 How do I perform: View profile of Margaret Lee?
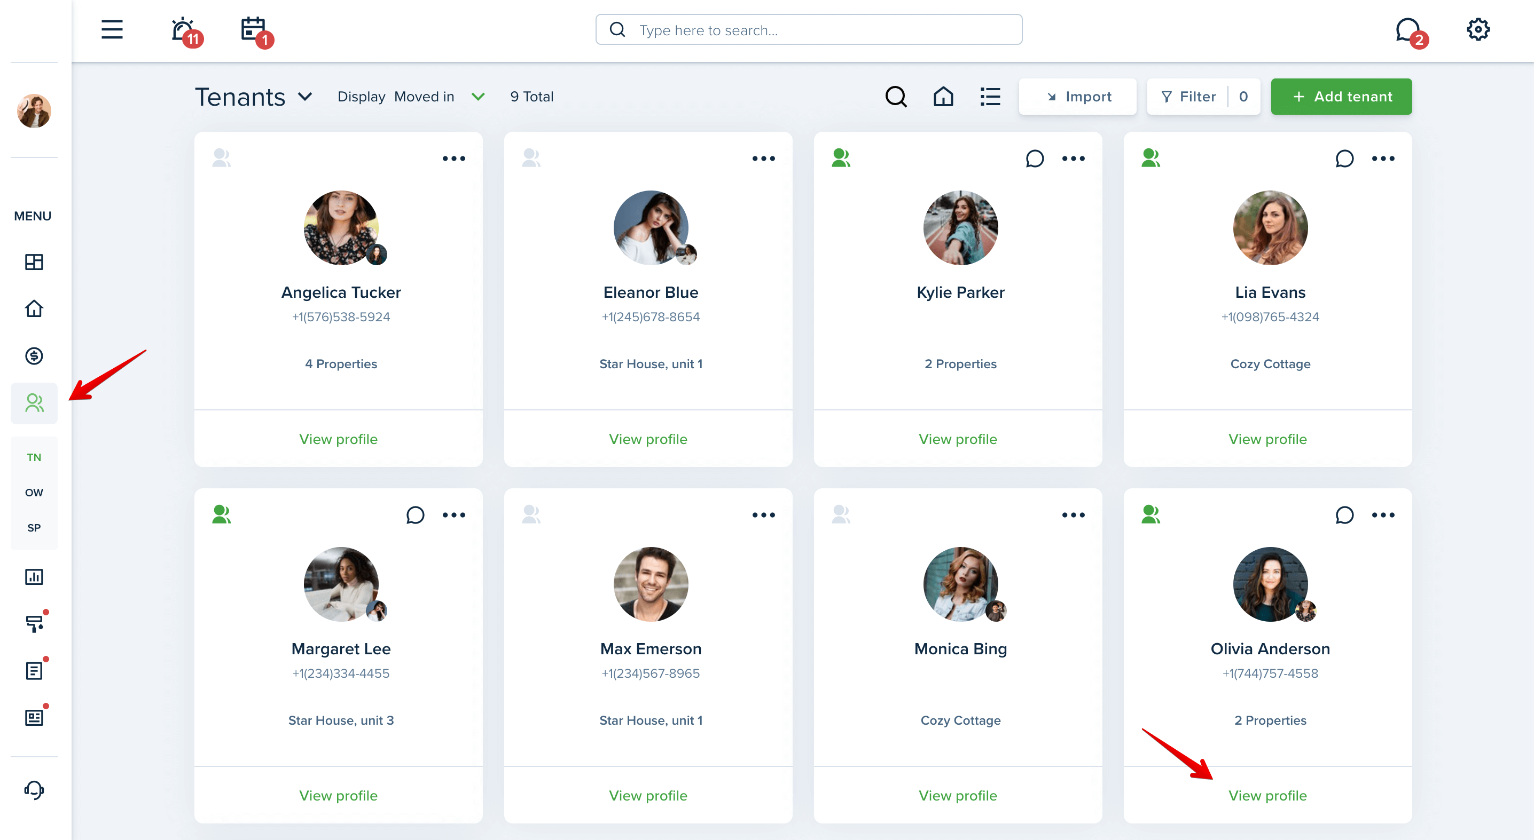click(338, 795)
